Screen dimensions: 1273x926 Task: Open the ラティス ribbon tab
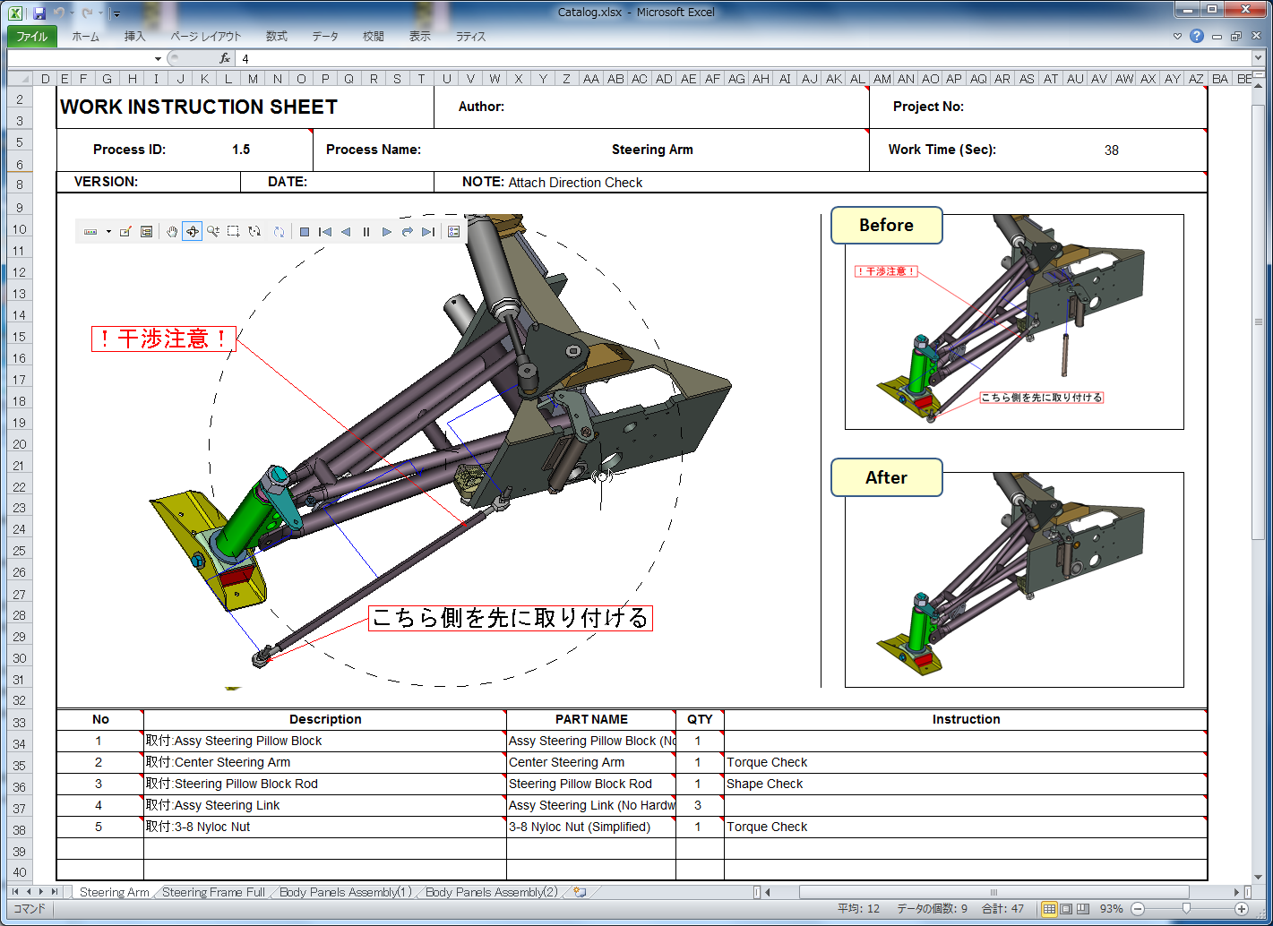(x=470, y=37)
